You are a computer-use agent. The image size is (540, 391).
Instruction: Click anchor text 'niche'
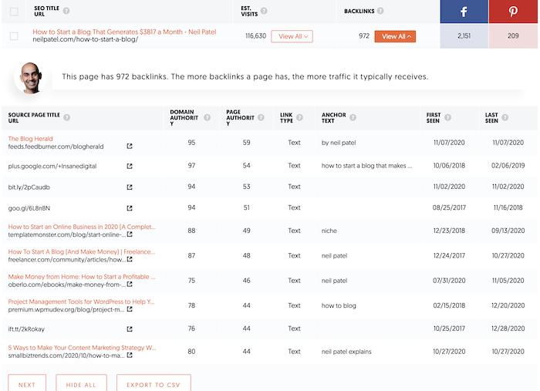click(x=329, y=231)
